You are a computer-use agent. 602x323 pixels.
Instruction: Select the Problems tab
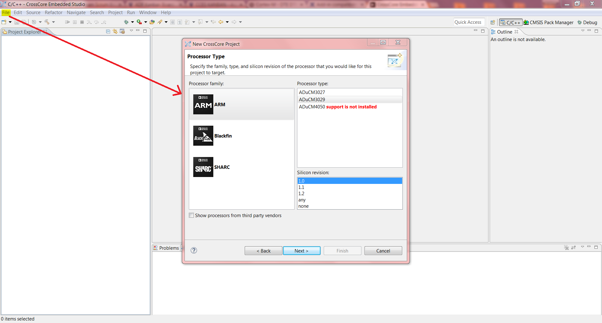tap(166, 248)
